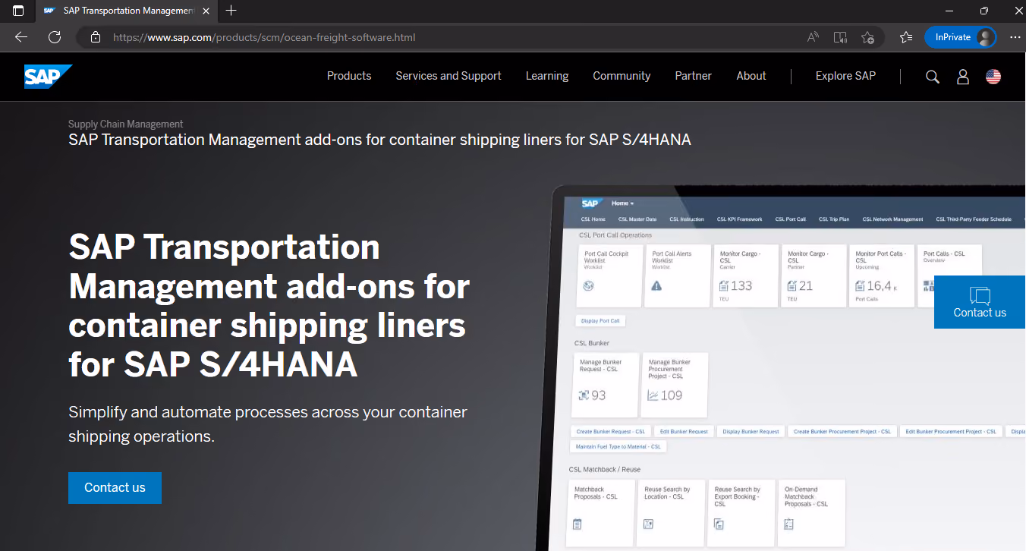Add this page to favorites with the star-plus icon
The width and height of the screenshot is (1026, 551).
tap(868, 37)
